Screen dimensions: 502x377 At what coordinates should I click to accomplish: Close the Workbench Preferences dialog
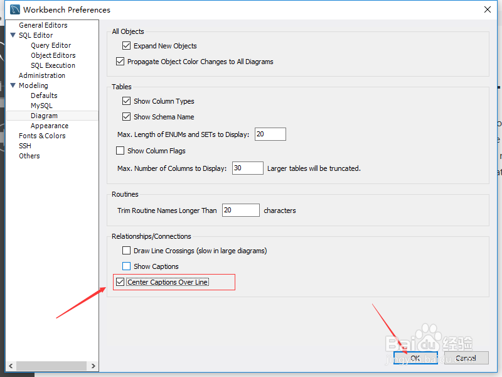pos(488,9)
